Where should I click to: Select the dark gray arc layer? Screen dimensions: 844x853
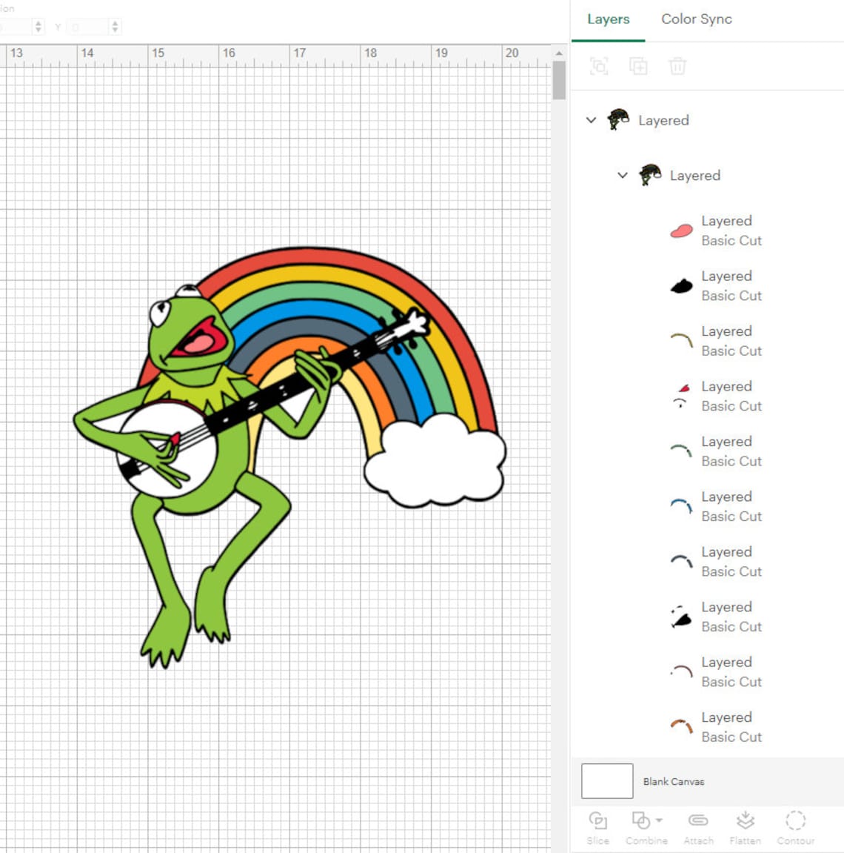pos(681,562)
